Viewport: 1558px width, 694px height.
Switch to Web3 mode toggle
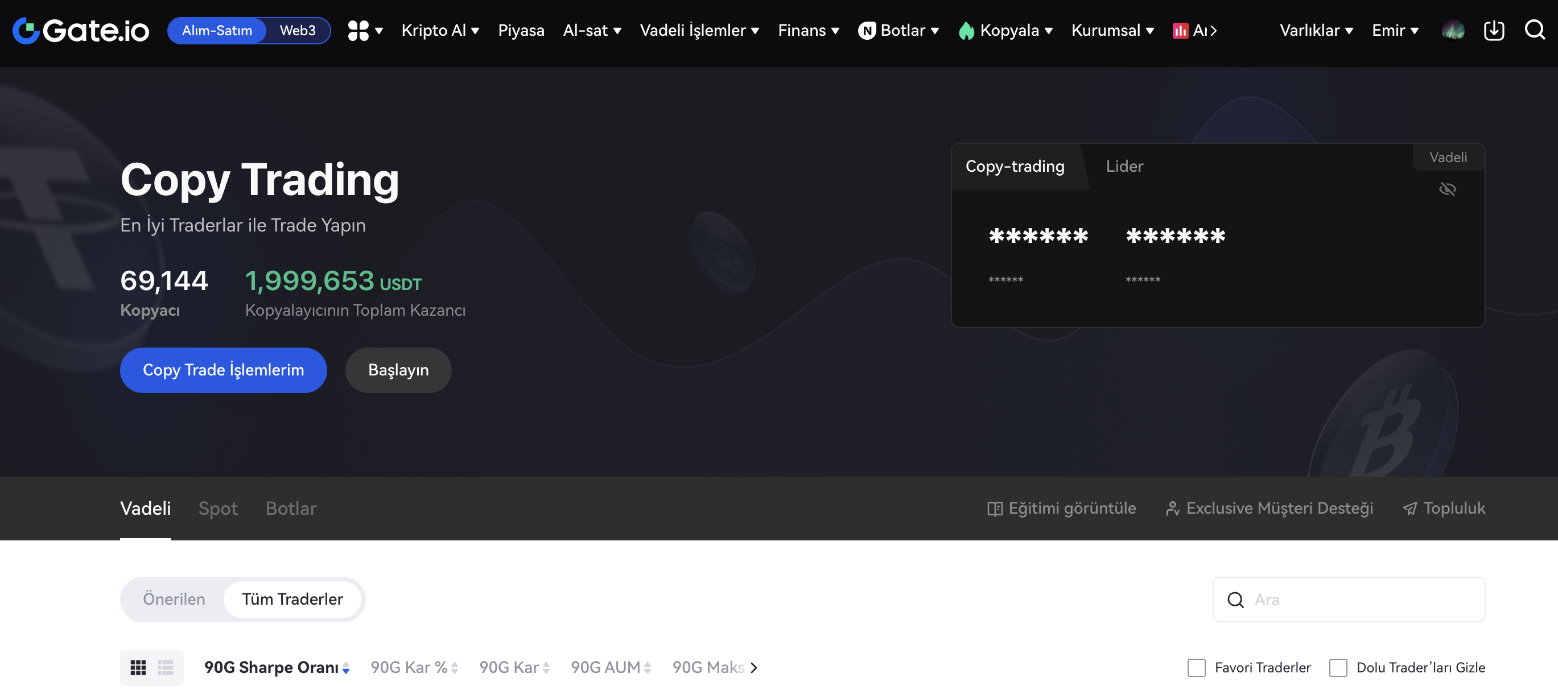[297, 30]
